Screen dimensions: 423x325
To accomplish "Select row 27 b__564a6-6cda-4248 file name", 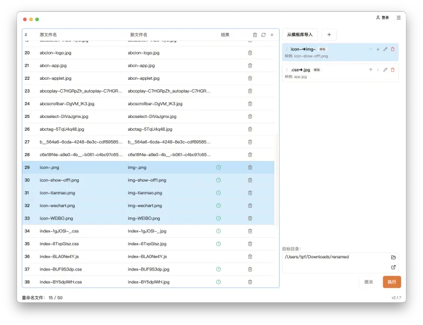I will coord(81,142).
